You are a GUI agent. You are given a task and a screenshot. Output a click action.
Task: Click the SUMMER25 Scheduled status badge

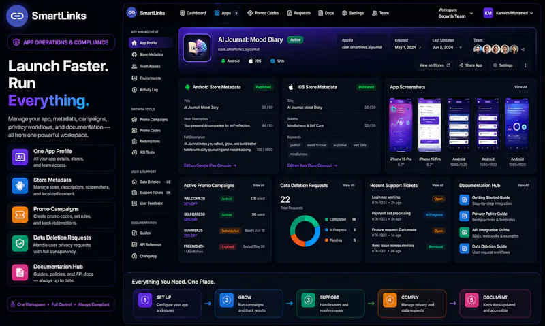230,231
